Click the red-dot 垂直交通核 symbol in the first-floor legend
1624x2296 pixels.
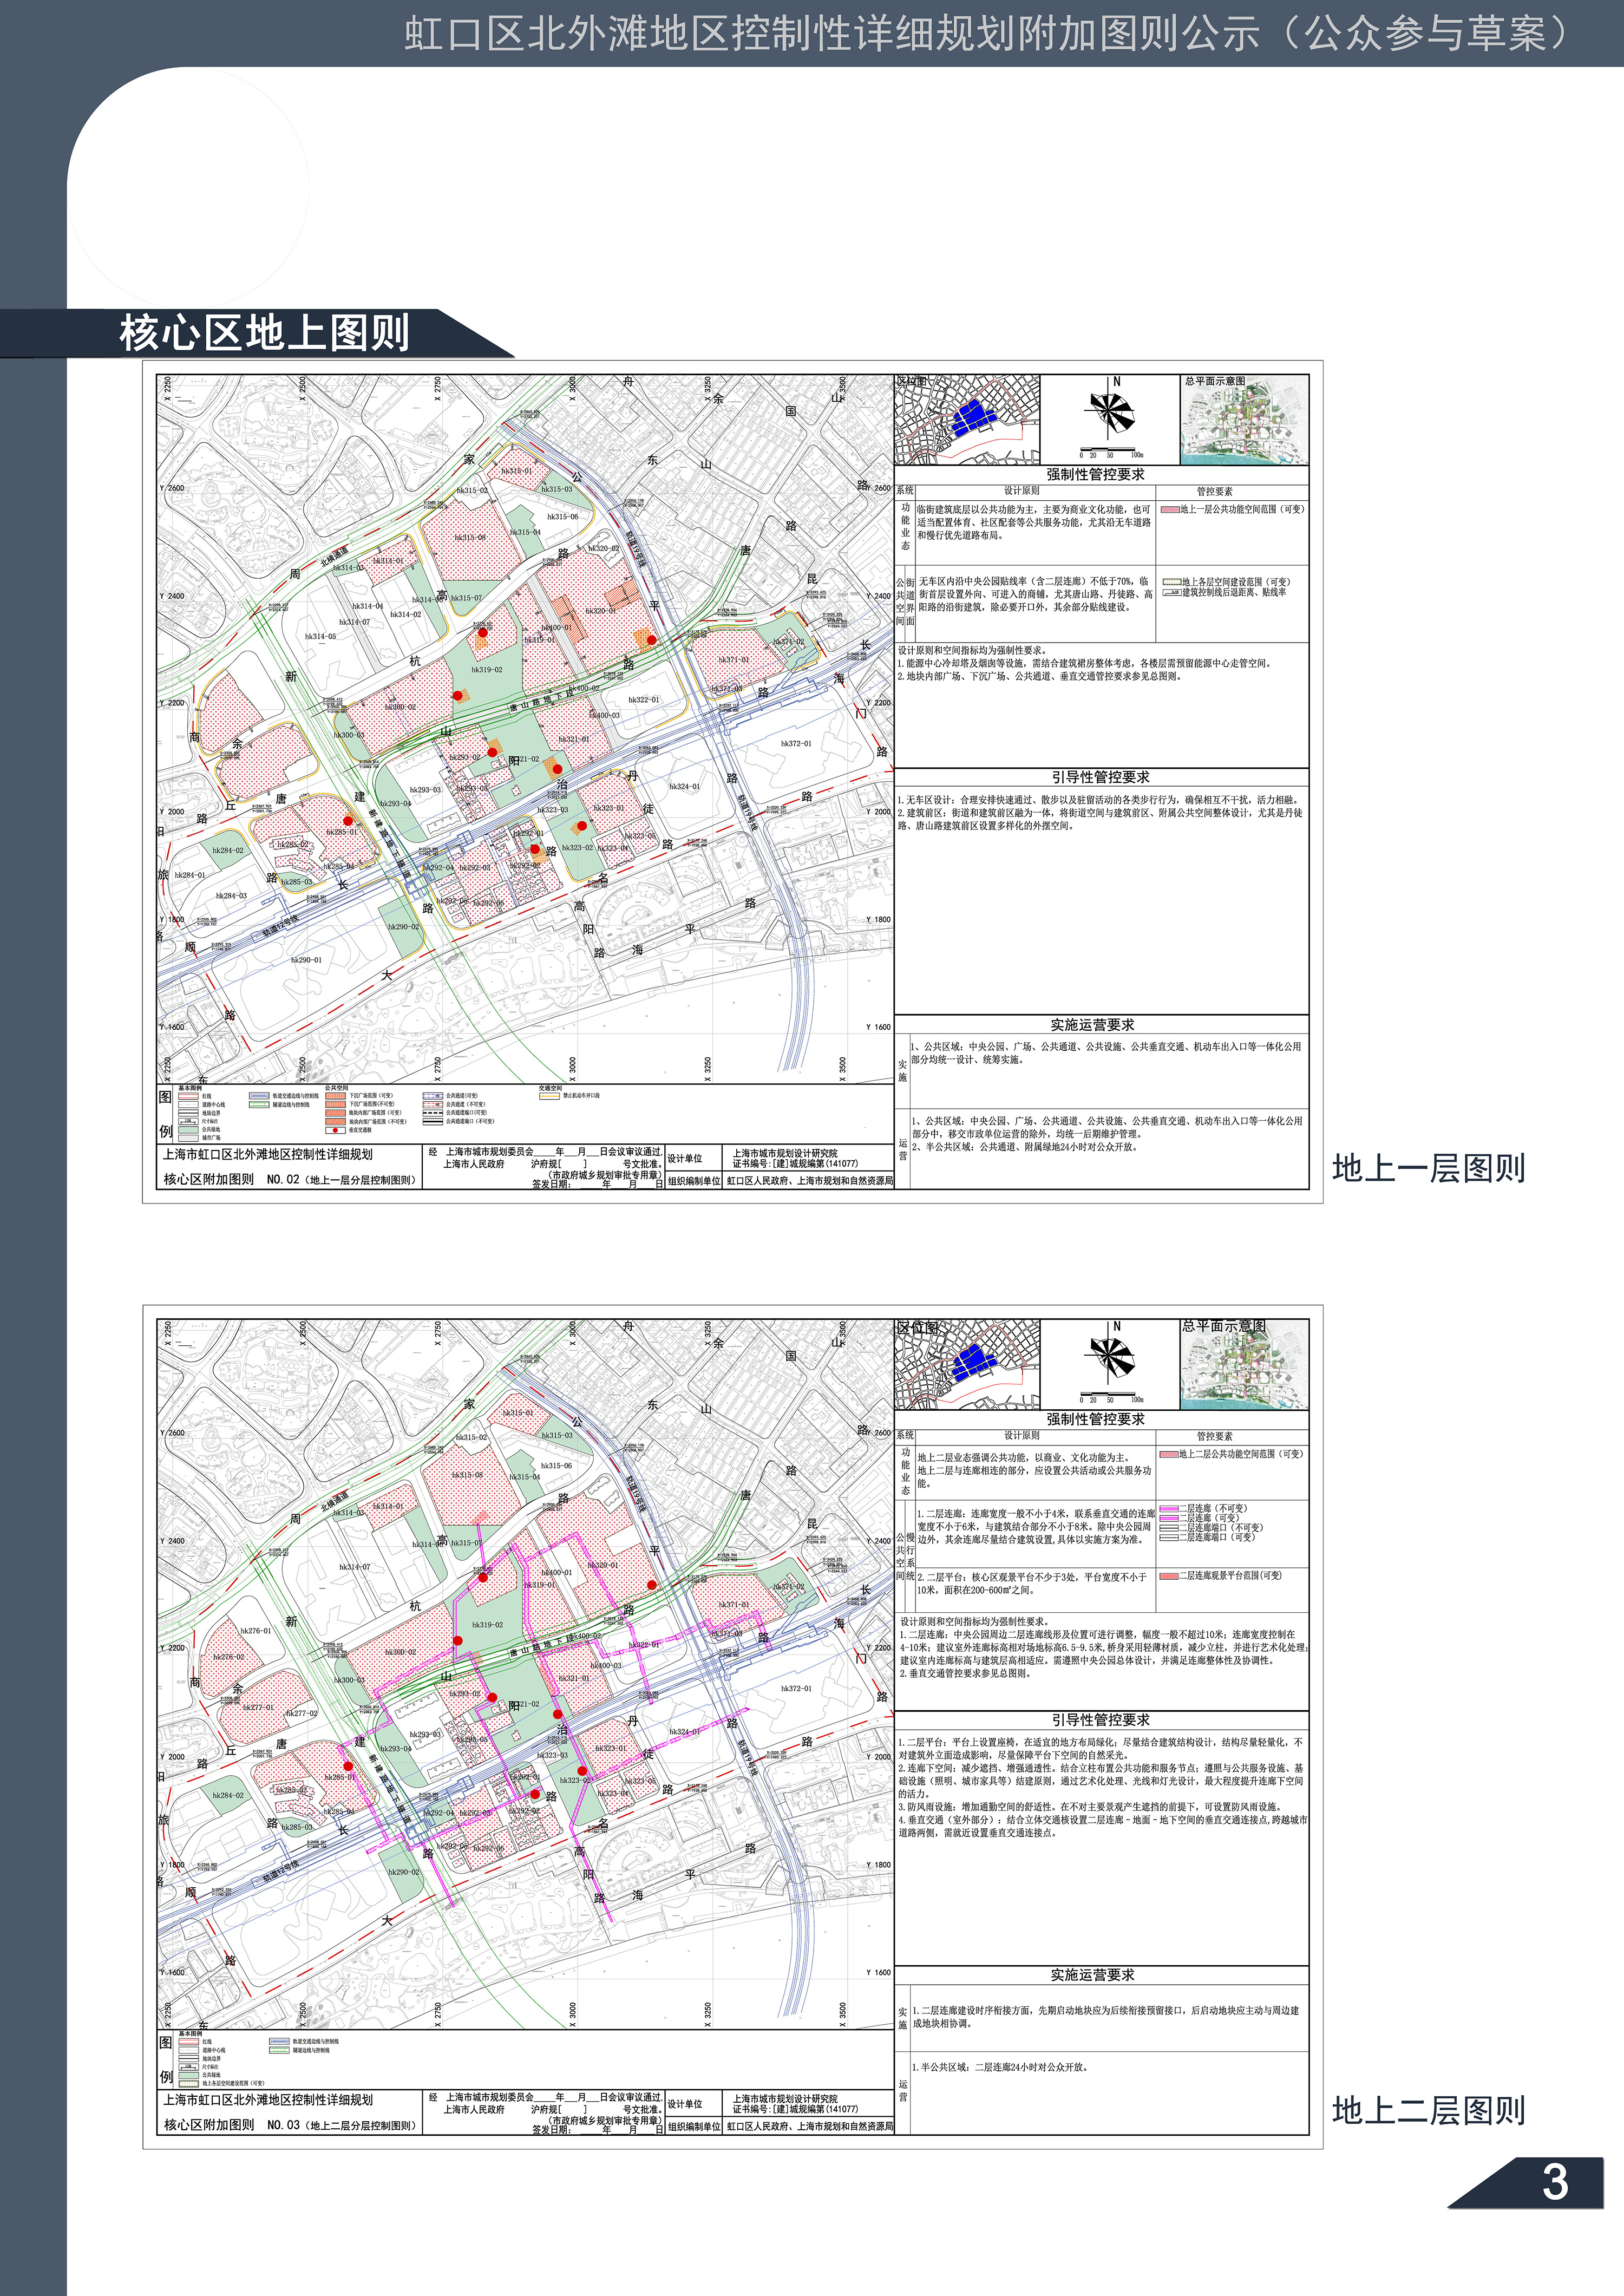tap(335, 1130)
